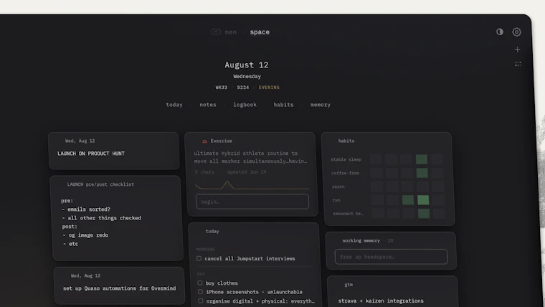Open the memory tab
Screen dimensions: 545x307
tap(321, 105)
